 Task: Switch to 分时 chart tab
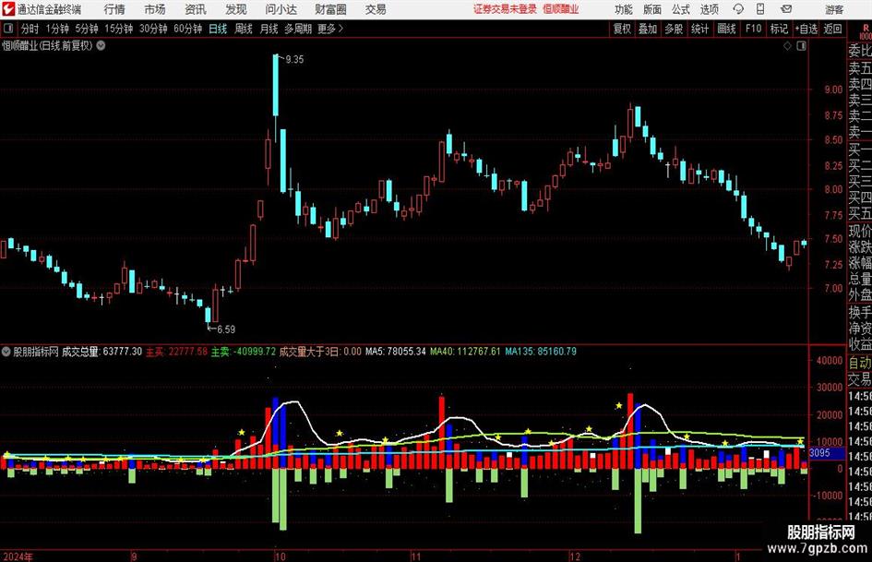pyautogui.click(x=30, y=29)
